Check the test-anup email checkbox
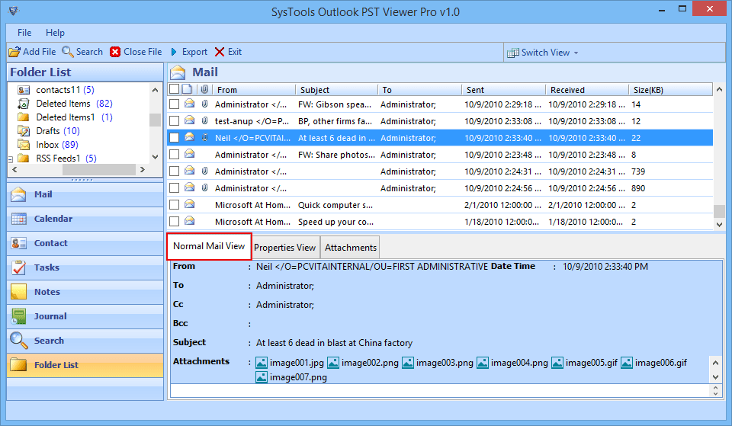 [x=174, y=121]
